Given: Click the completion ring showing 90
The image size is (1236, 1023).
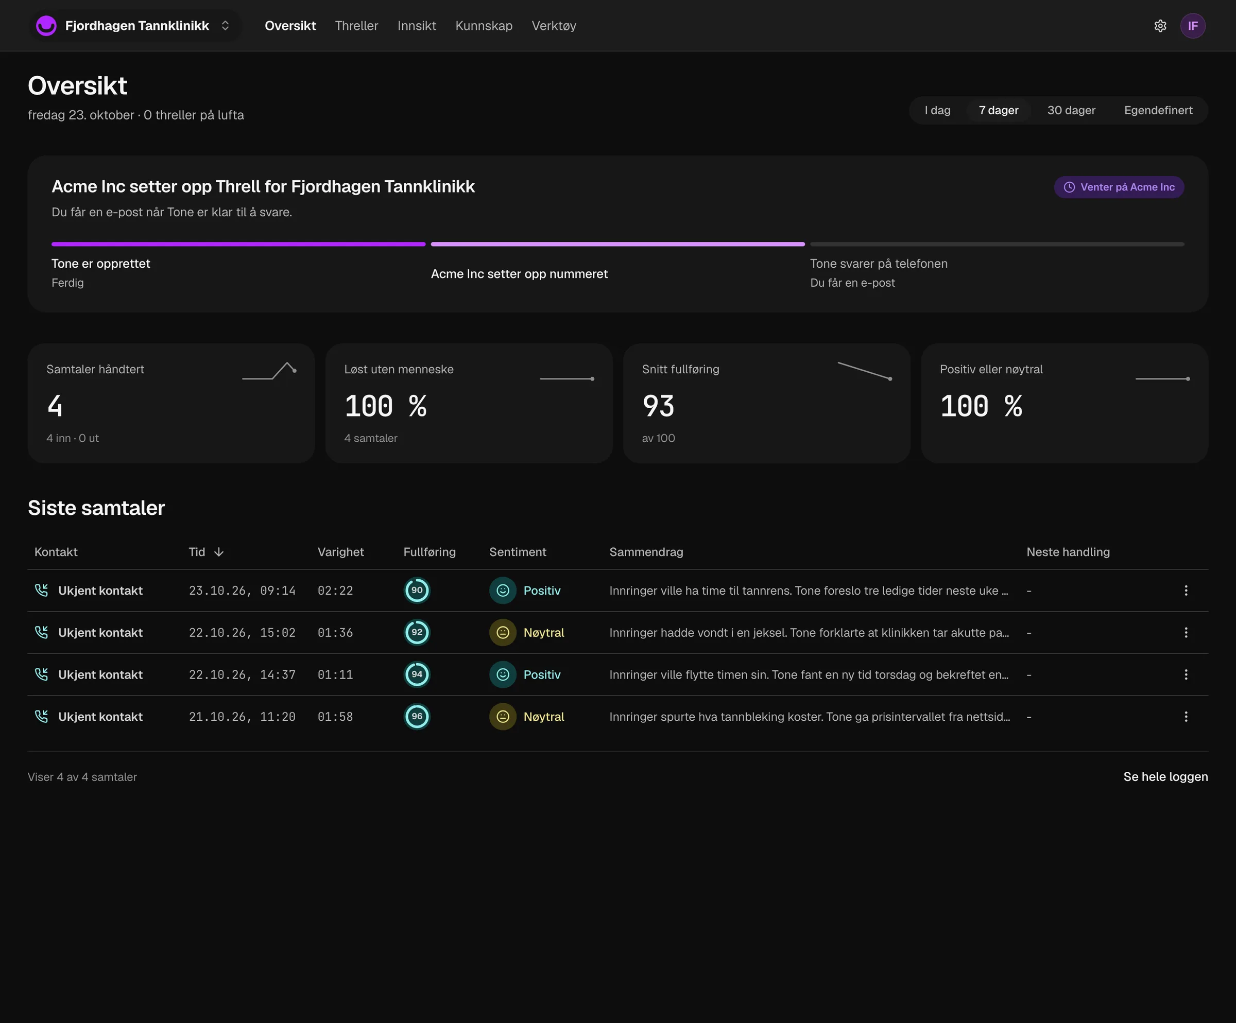Looking at the screenshot, I should [417, 590].
